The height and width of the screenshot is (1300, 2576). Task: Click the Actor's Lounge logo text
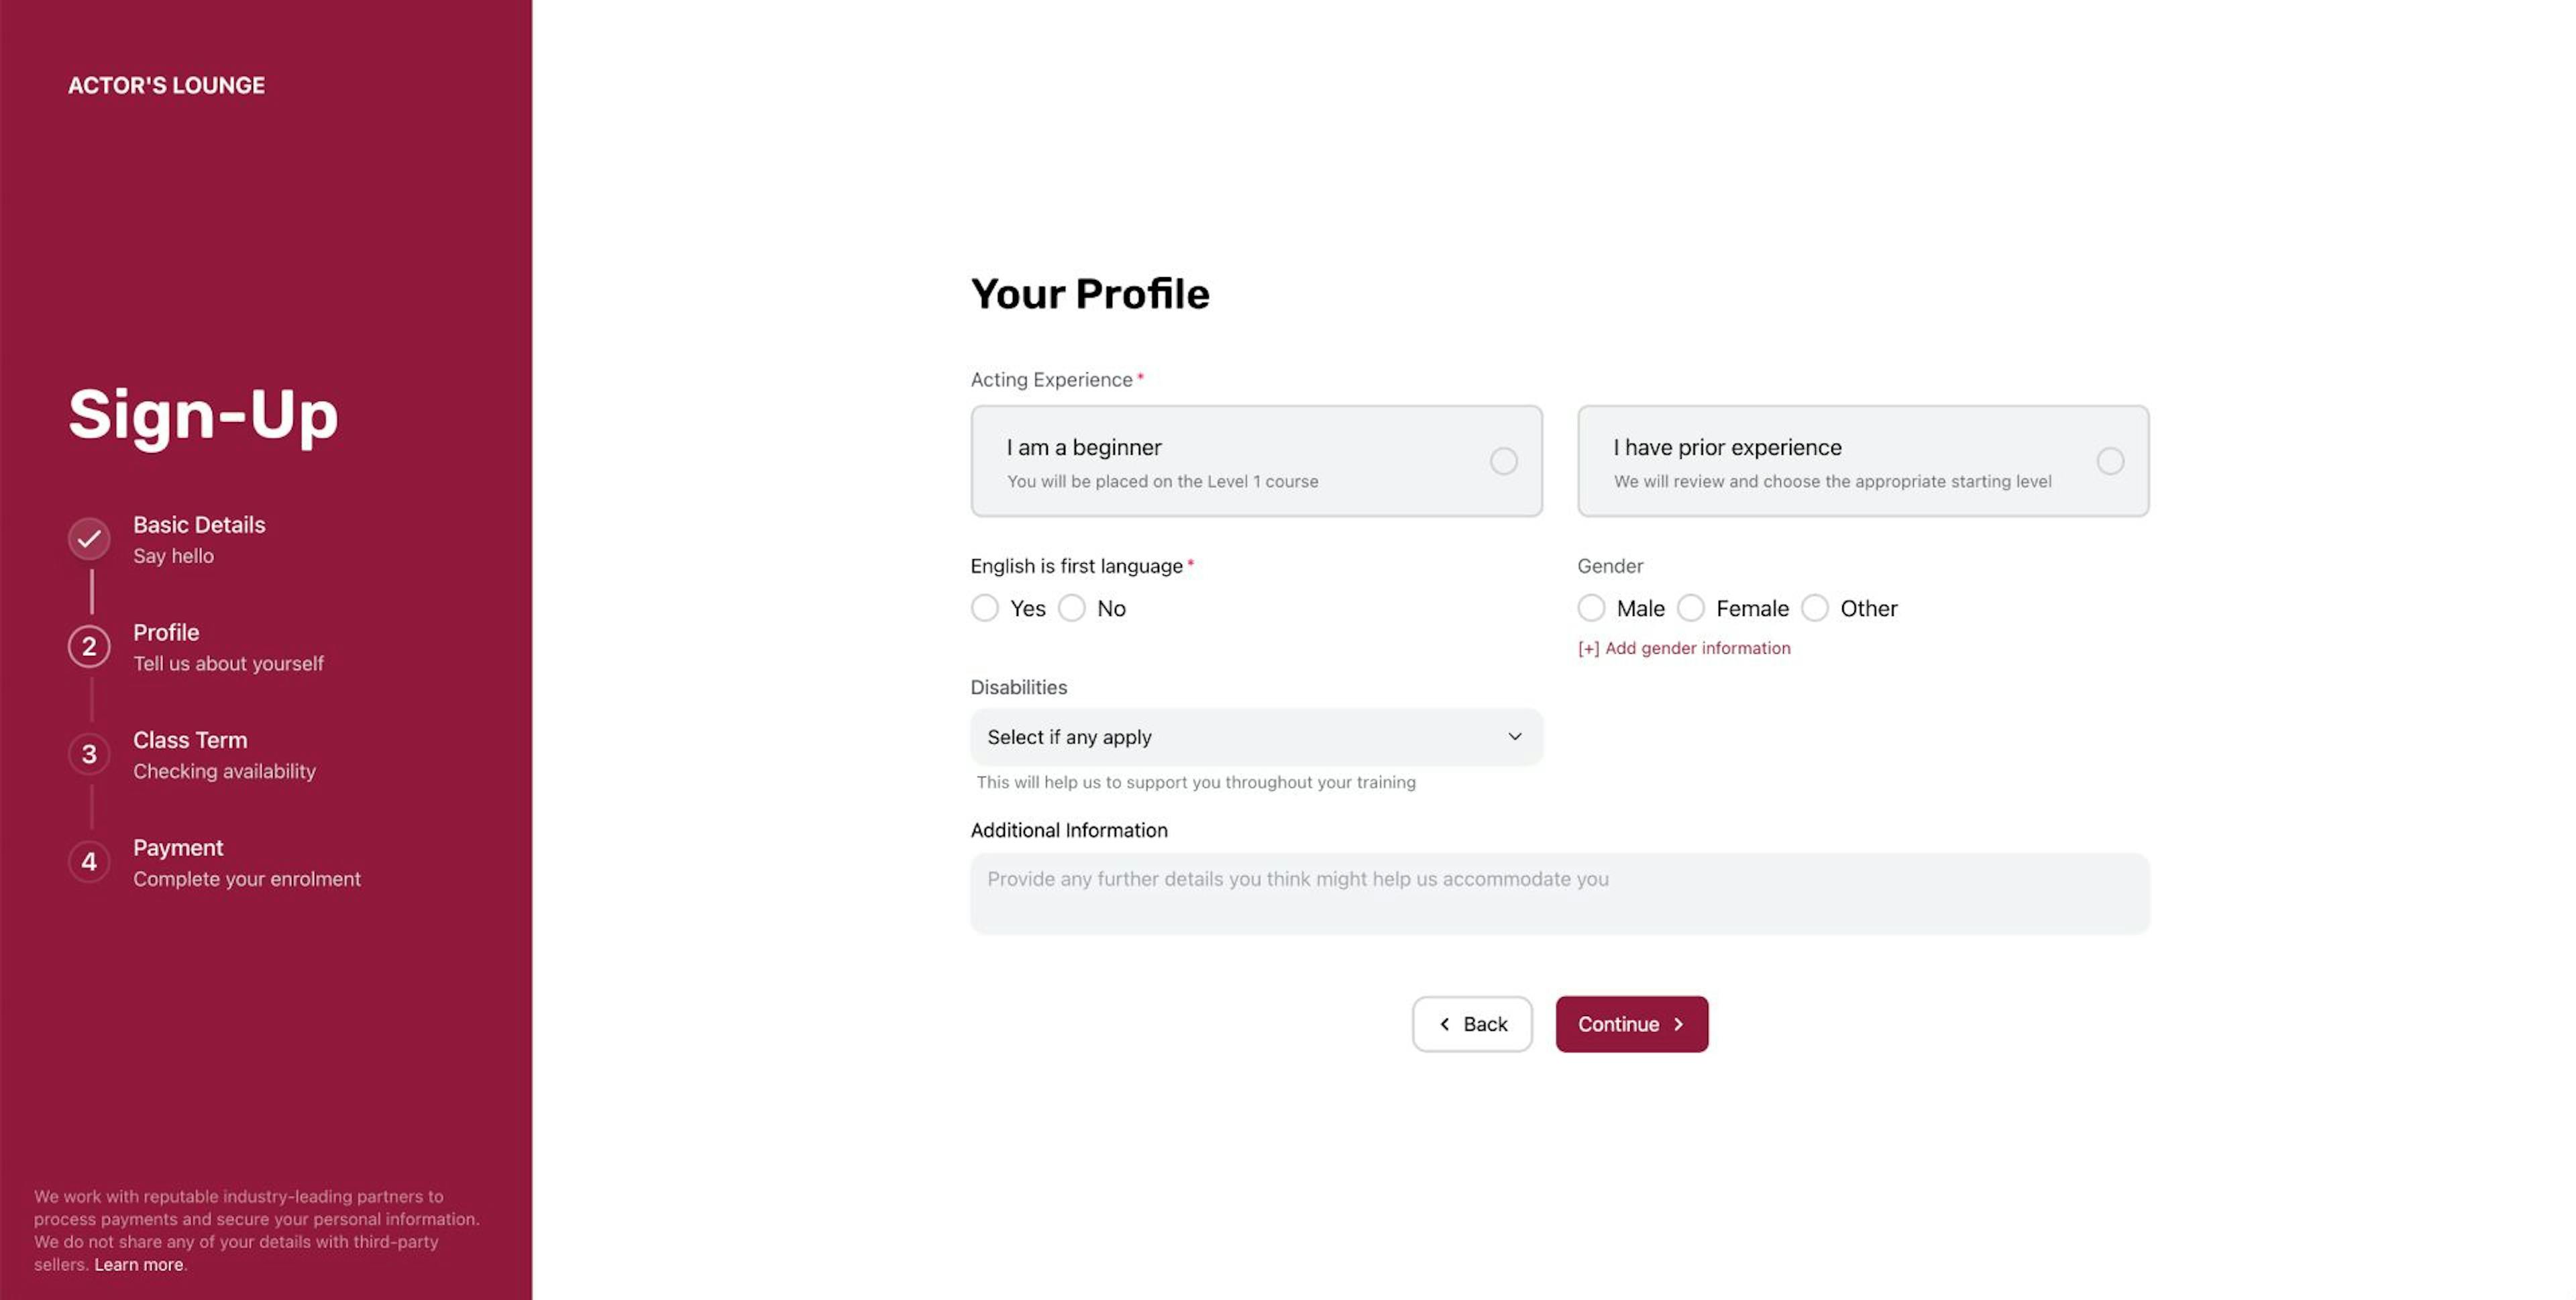(166, 85)
